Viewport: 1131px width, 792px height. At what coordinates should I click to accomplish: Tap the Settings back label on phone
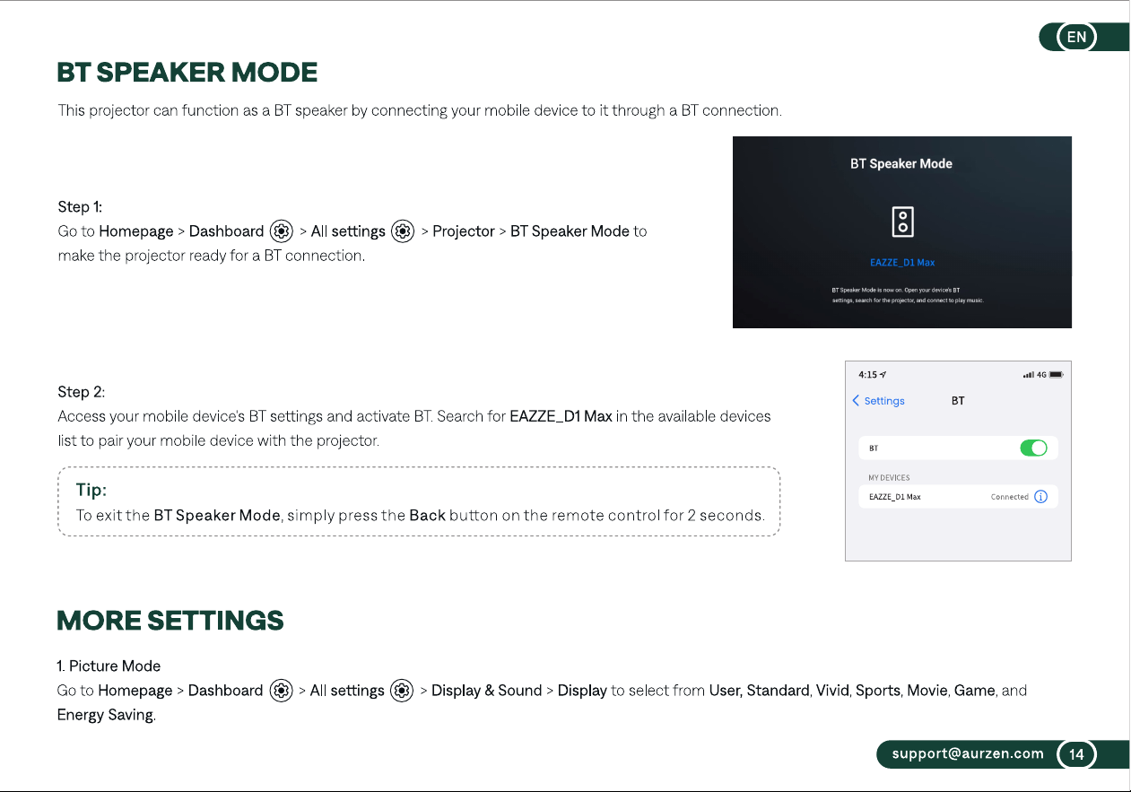pyautogui.click(x=884, y=401)
